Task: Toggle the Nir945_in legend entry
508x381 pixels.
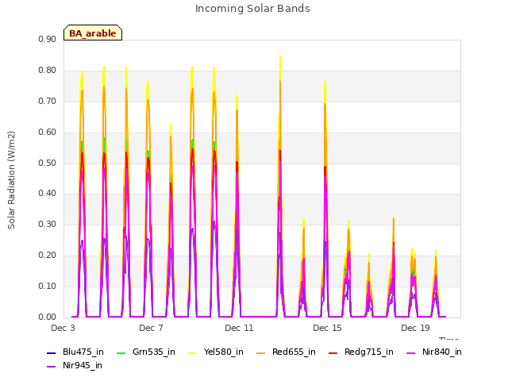Action: point(75,366)
